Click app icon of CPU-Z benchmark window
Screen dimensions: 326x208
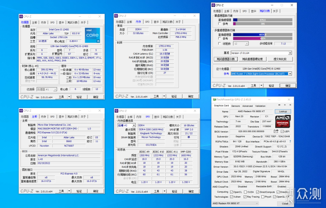[213, 5]
